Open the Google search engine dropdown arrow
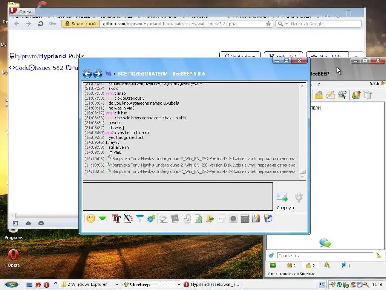Image resolution: width=386 pixels, height=290 pixels. (x=286, y=24)
